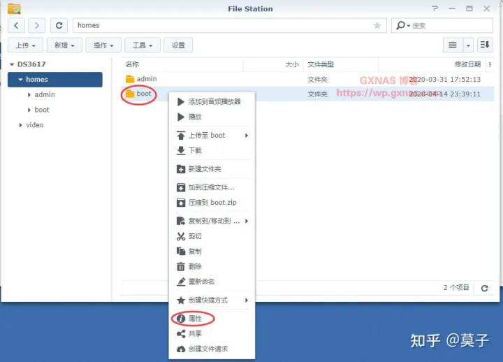Click the back navigation arrow
Image resolution: width=503 pixels, height=362 pixels.
16,26
